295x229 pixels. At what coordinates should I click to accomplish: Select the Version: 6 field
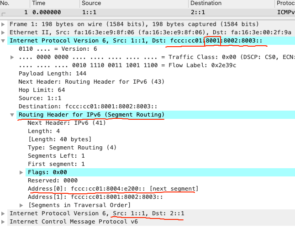pyautogui.click(x=58, y=49)
